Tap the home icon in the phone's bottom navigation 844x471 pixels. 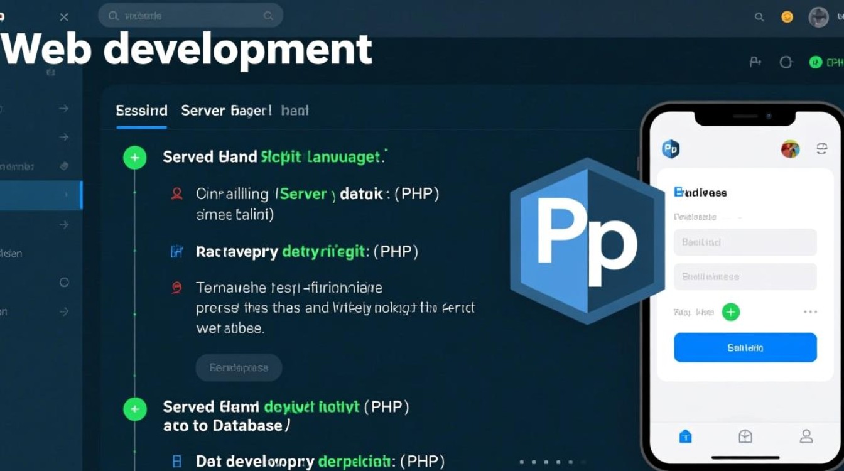(x=685, y=436)
